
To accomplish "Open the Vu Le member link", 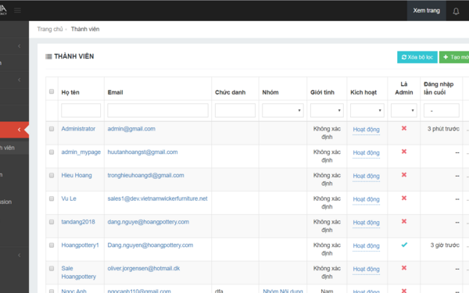I will (69, 198).
